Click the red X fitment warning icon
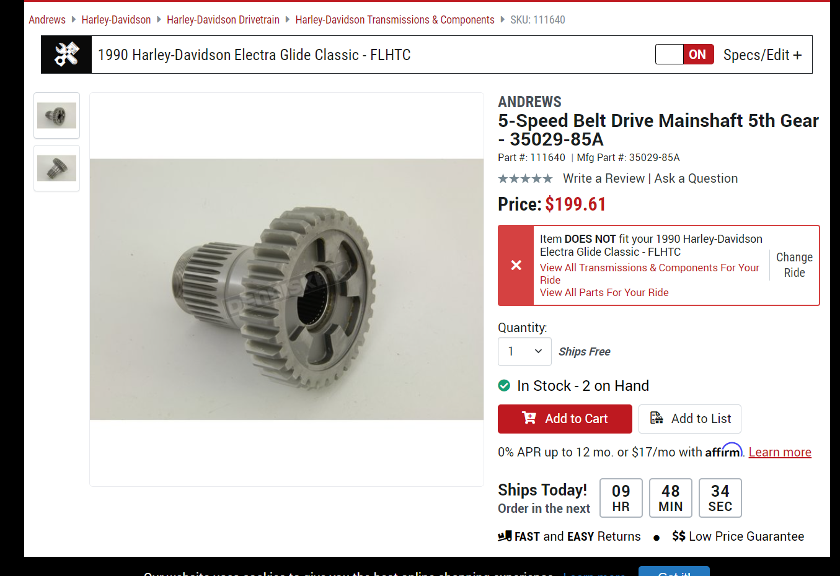The width and height of the screenshot is (840, 576). pos(516,265)
